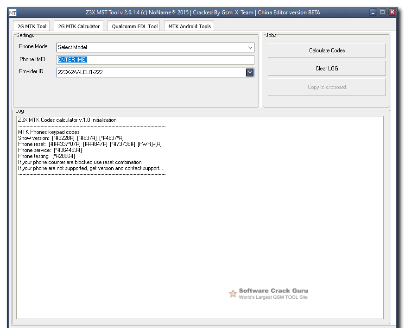Select the 2G MTK Calculator tab

(78, 26)
